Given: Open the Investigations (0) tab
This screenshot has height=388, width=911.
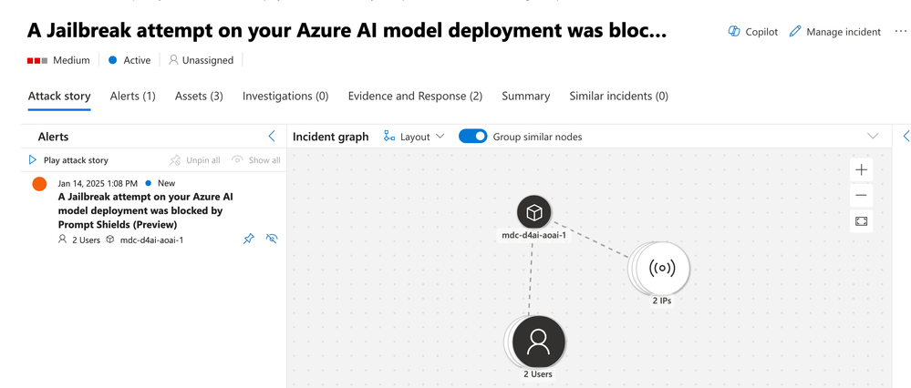Looking at the screenshot, I should (x=285, y=97).
